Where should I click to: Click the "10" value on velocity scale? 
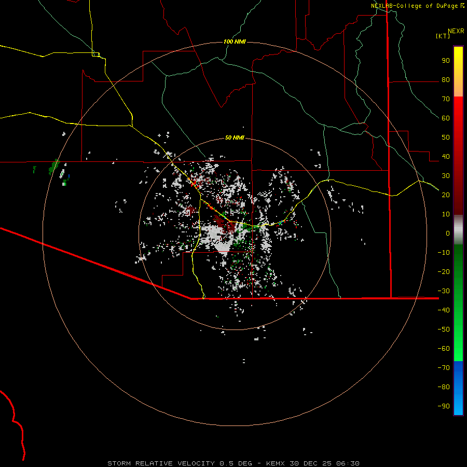(x=446, y=214)
